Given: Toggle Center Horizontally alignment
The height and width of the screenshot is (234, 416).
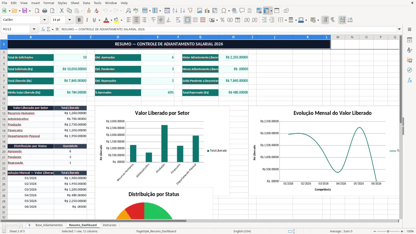Looking at the screenshot, I should (137, 20).
